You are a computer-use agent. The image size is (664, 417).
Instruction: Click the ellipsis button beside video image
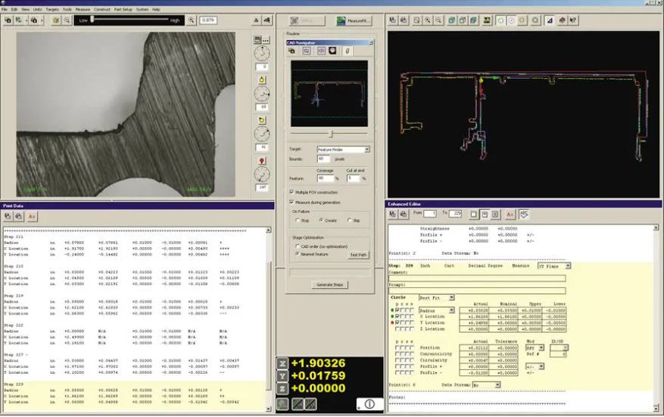click(267, 39)
